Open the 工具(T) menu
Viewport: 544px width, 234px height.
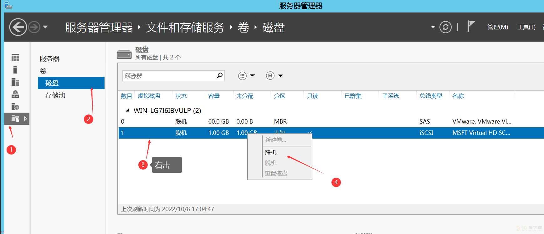(526, 27)
